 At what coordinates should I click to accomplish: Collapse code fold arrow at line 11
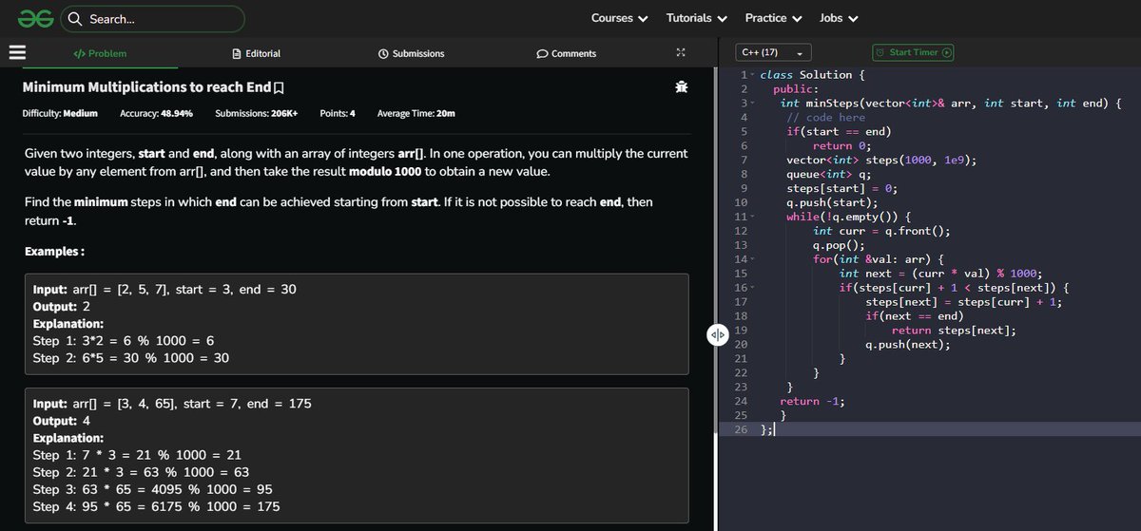[x=752, y=217]
